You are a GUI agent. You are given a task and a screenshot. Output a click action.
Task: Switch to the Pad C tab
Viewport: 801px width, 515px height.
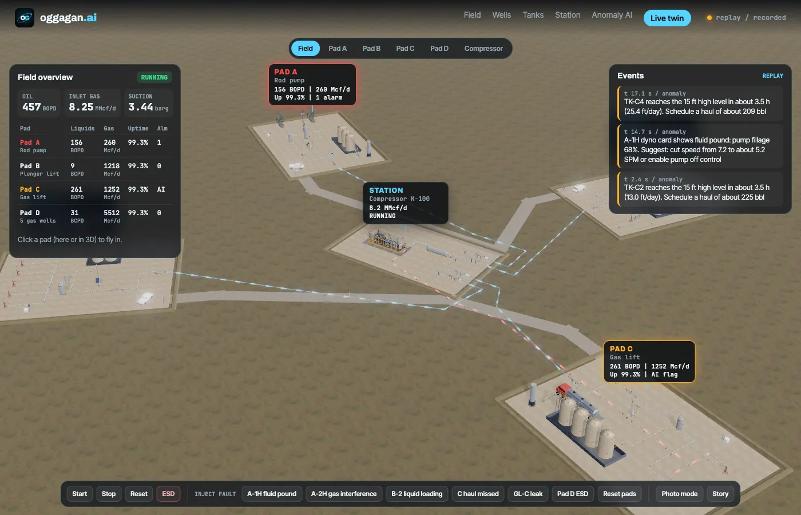pyautogui.click(x=405, y=49)
